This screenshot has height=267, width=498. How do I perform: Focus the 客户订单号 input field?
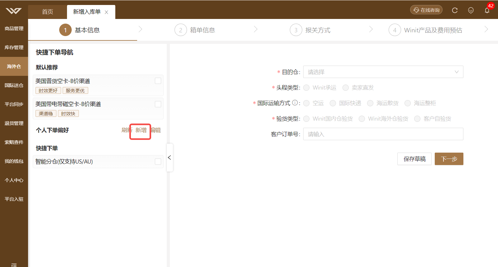[x=383, y=134]
